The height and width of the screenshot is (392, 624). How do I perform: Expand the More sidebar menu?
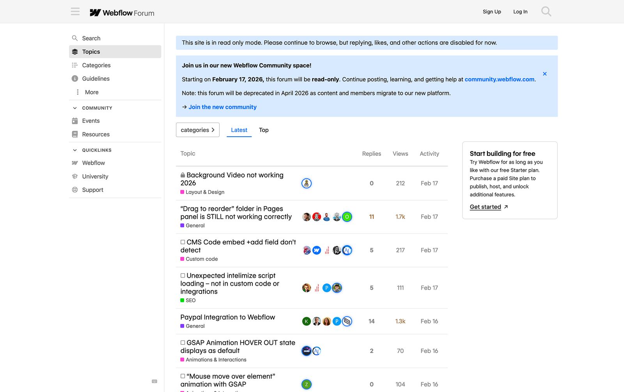click(115, 92)
